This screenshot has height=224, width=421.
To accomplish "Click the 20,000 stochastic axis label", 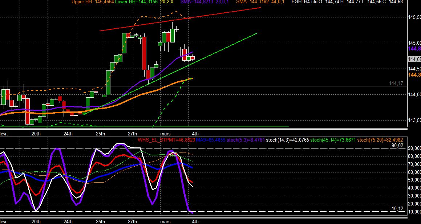I will tap(414, 204).
